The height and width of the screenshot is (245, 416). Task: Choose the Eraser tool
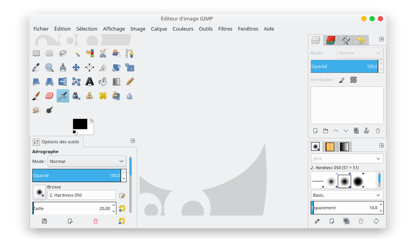click(49, 96)
